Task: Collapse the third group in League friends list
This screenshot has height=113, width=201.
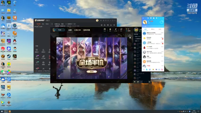Action: click(x=134, y=41)
